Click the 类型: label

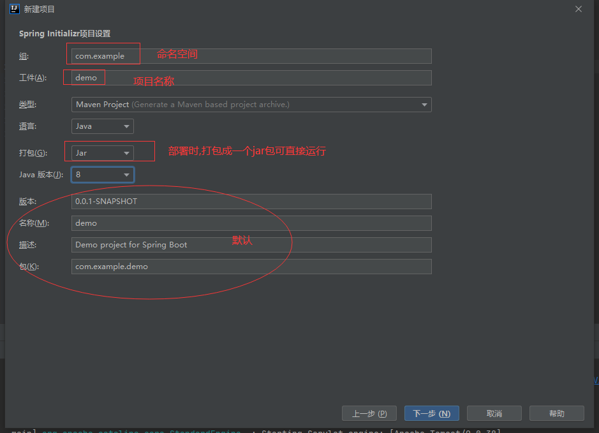27,105
